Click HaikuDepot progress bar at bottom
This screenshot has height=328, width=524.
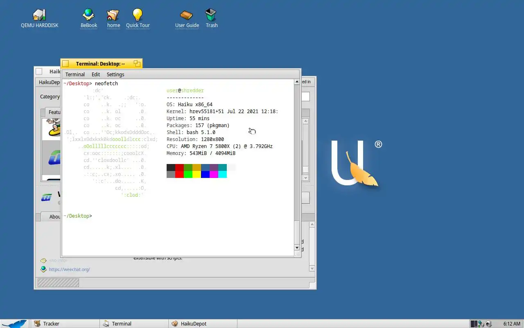click(x=58, y=282)
